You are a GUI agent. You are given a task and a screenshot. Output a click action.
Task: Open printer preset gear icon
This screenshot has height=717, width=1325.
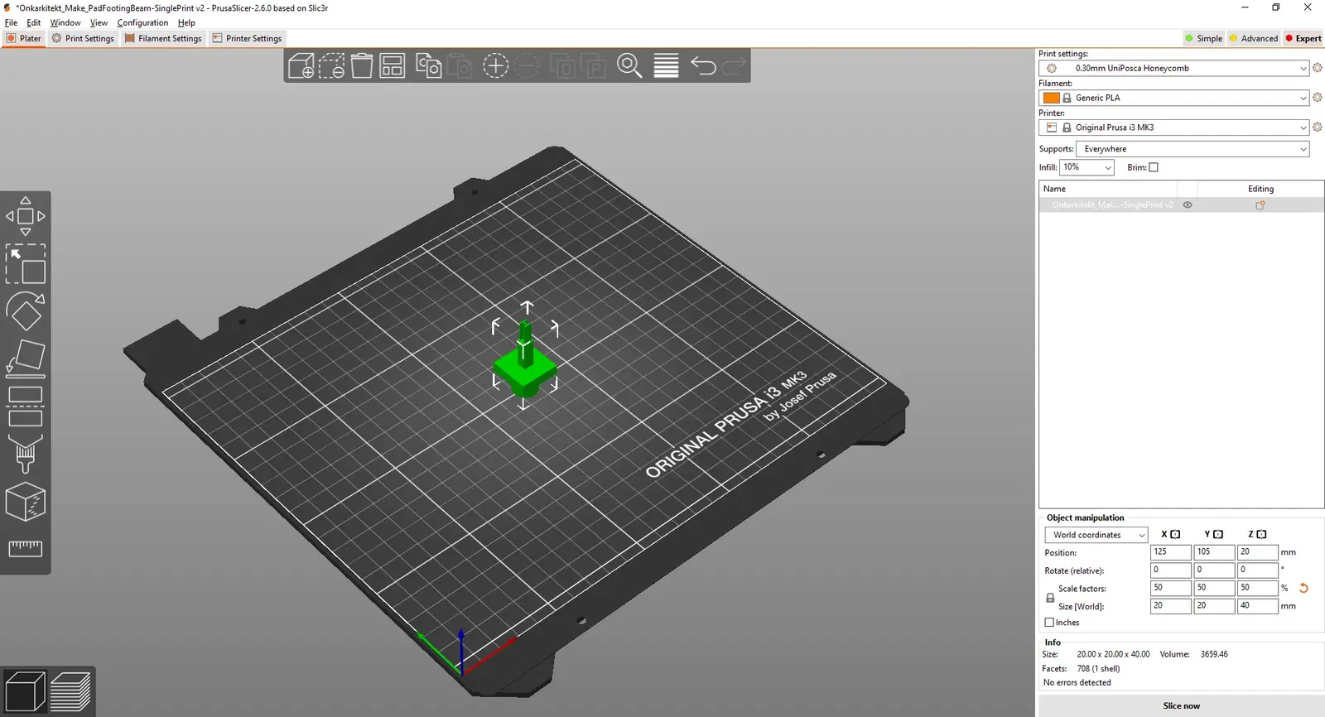point(1318,128)
